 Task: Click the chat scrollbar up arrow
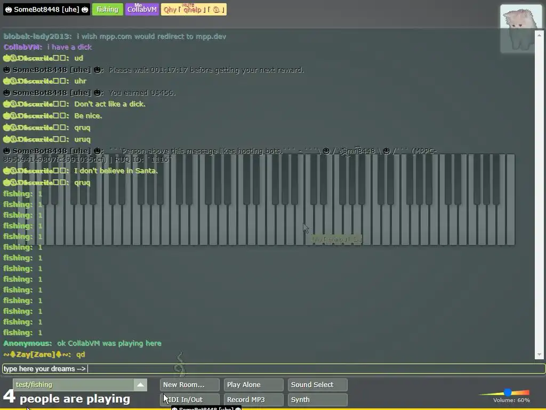tap(539, 35)
